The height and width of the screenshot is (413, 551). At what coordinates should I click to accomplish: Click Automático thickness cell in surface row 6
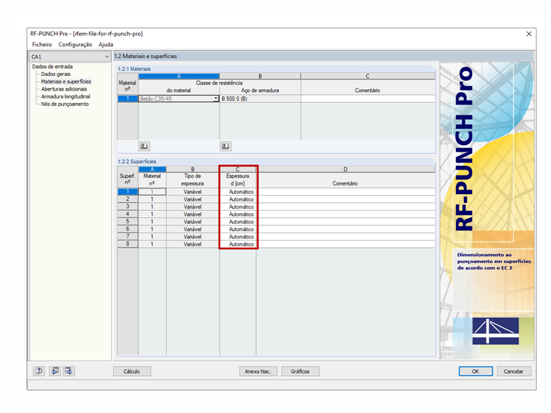[239, 229]
